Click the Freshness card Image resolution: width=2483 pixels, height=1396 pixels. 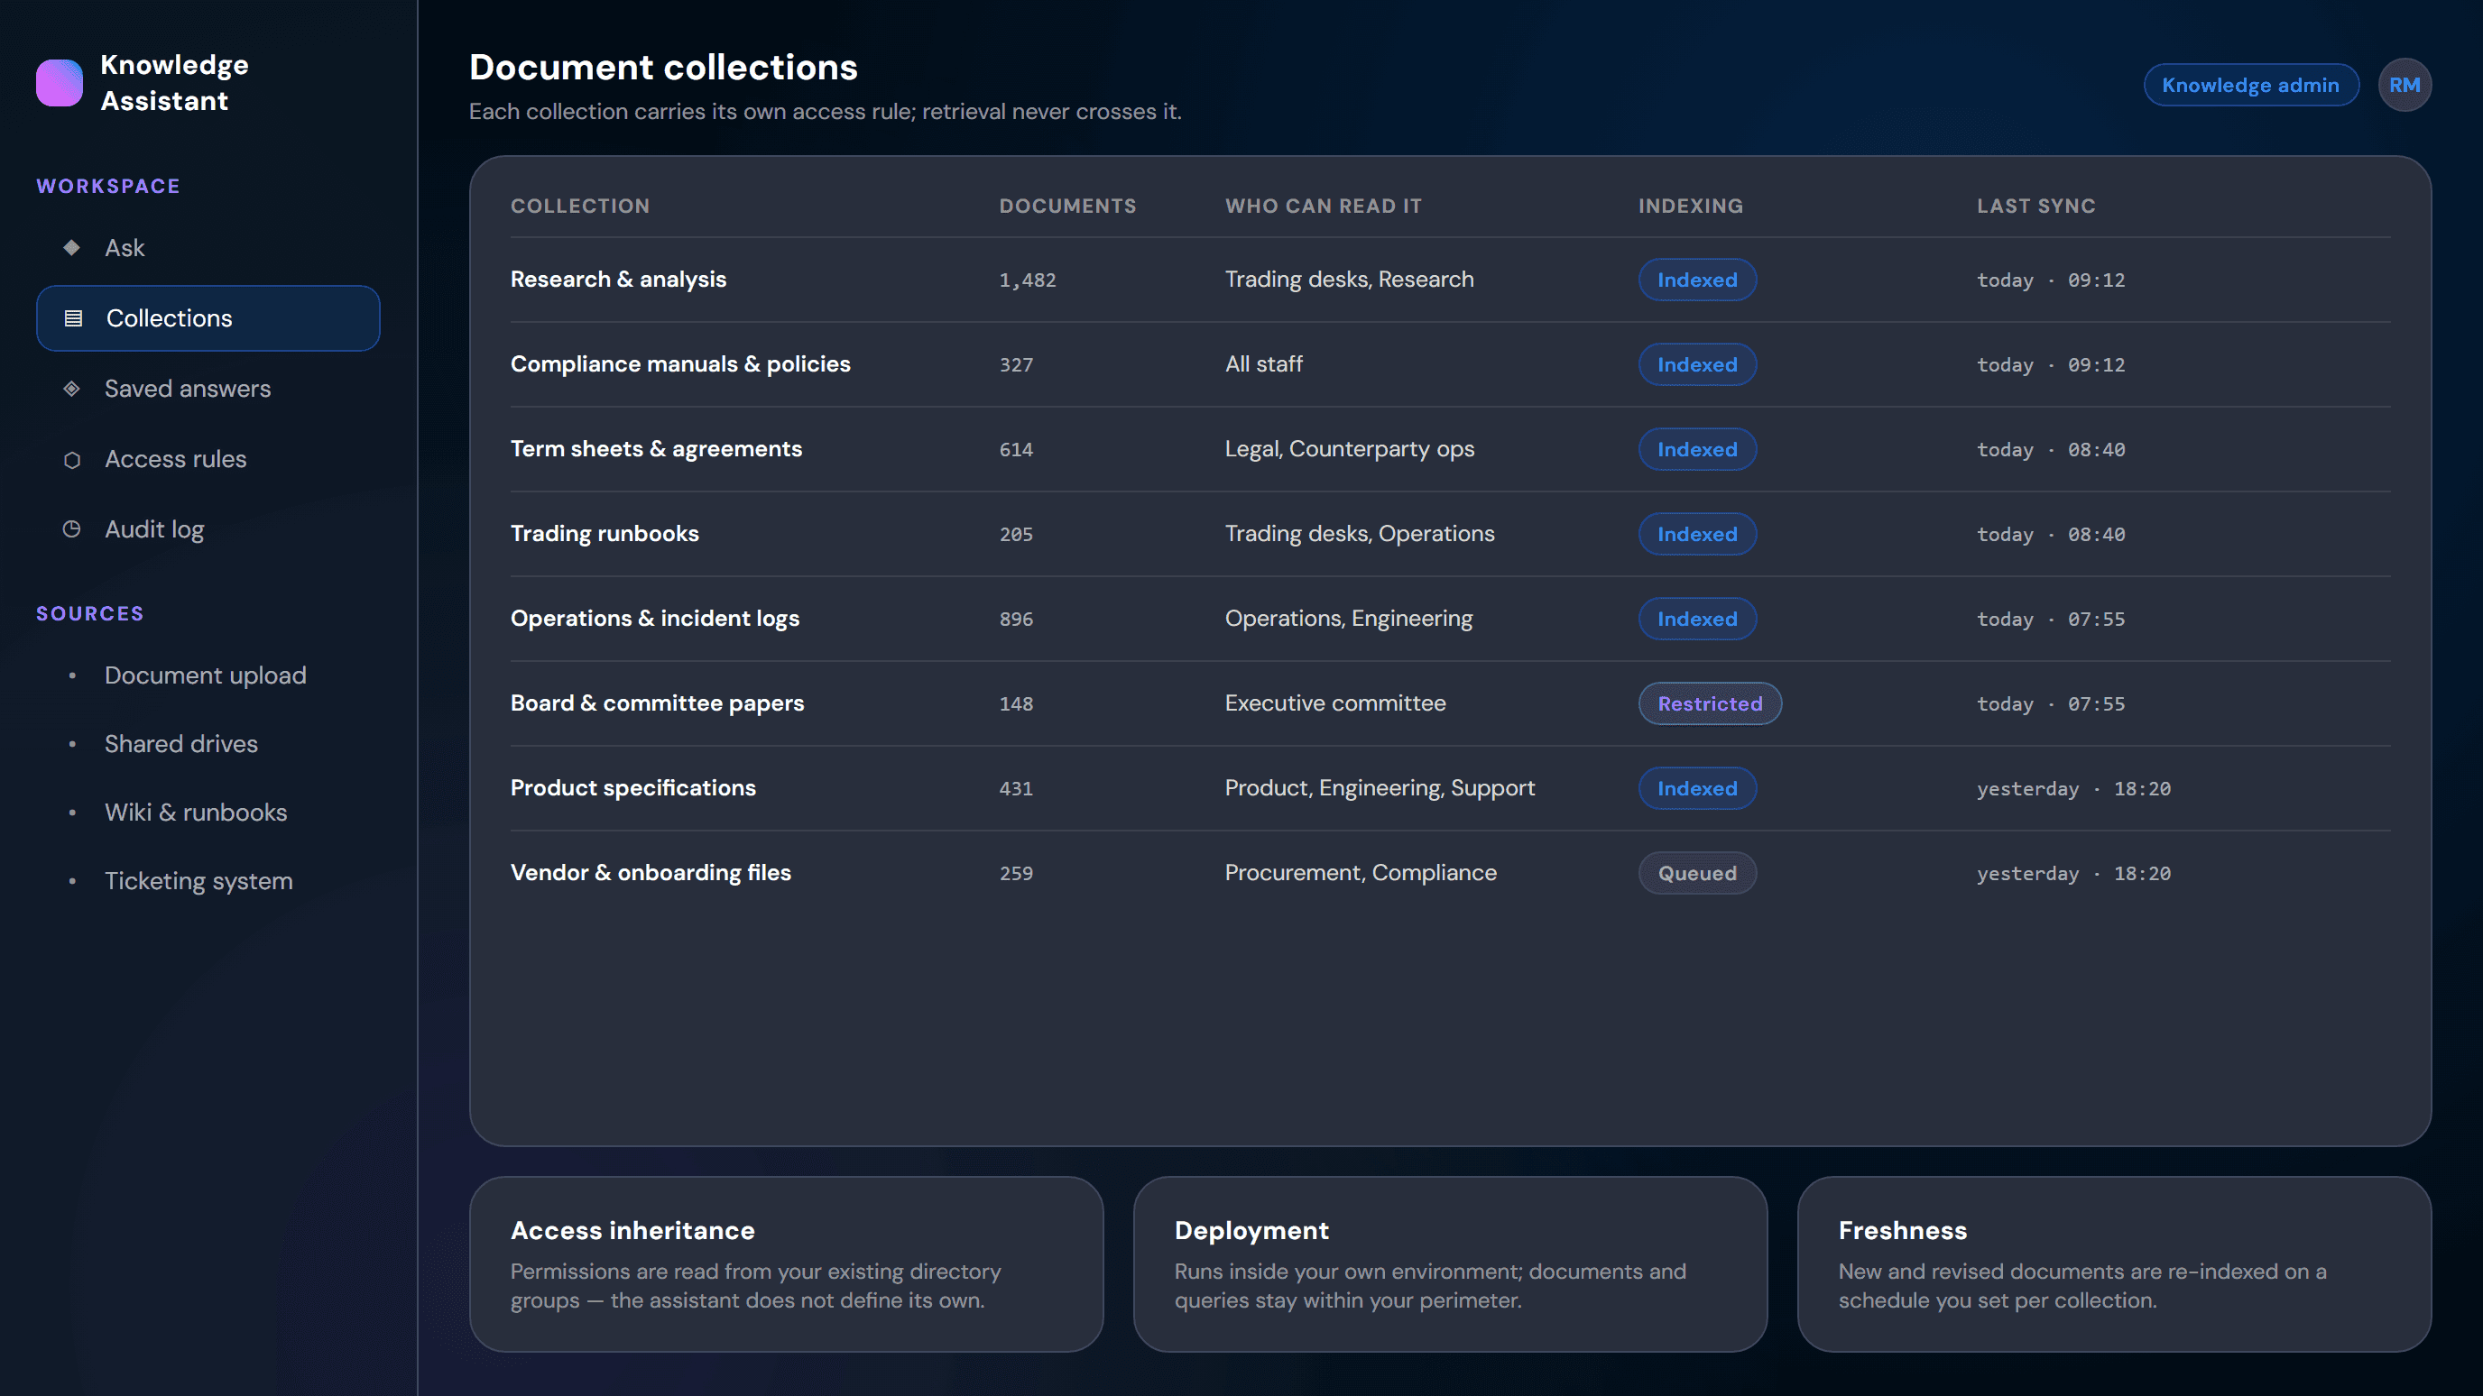point(2114,1263)
